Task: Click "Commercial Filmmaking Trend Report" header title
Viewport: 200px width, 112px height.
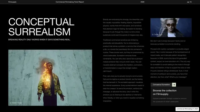Action: point(70,2)
